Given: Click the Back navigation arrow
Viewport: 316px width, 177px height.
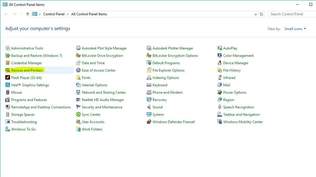Looking at the screenshot, I should point(6,14).
